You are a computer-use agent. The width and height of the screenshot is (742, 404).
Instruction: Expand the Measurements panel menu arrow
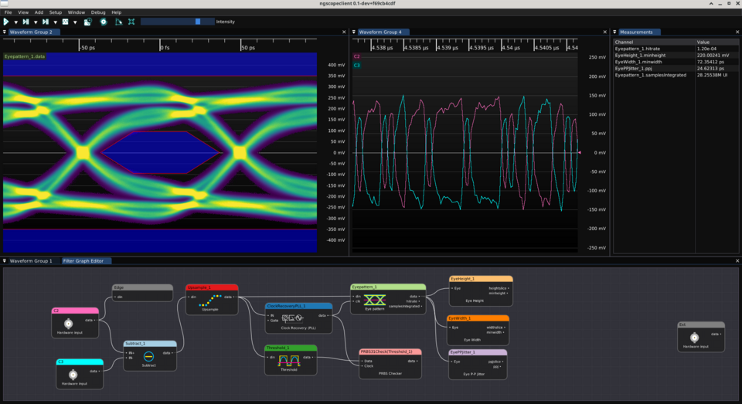(x=614, y=32)
